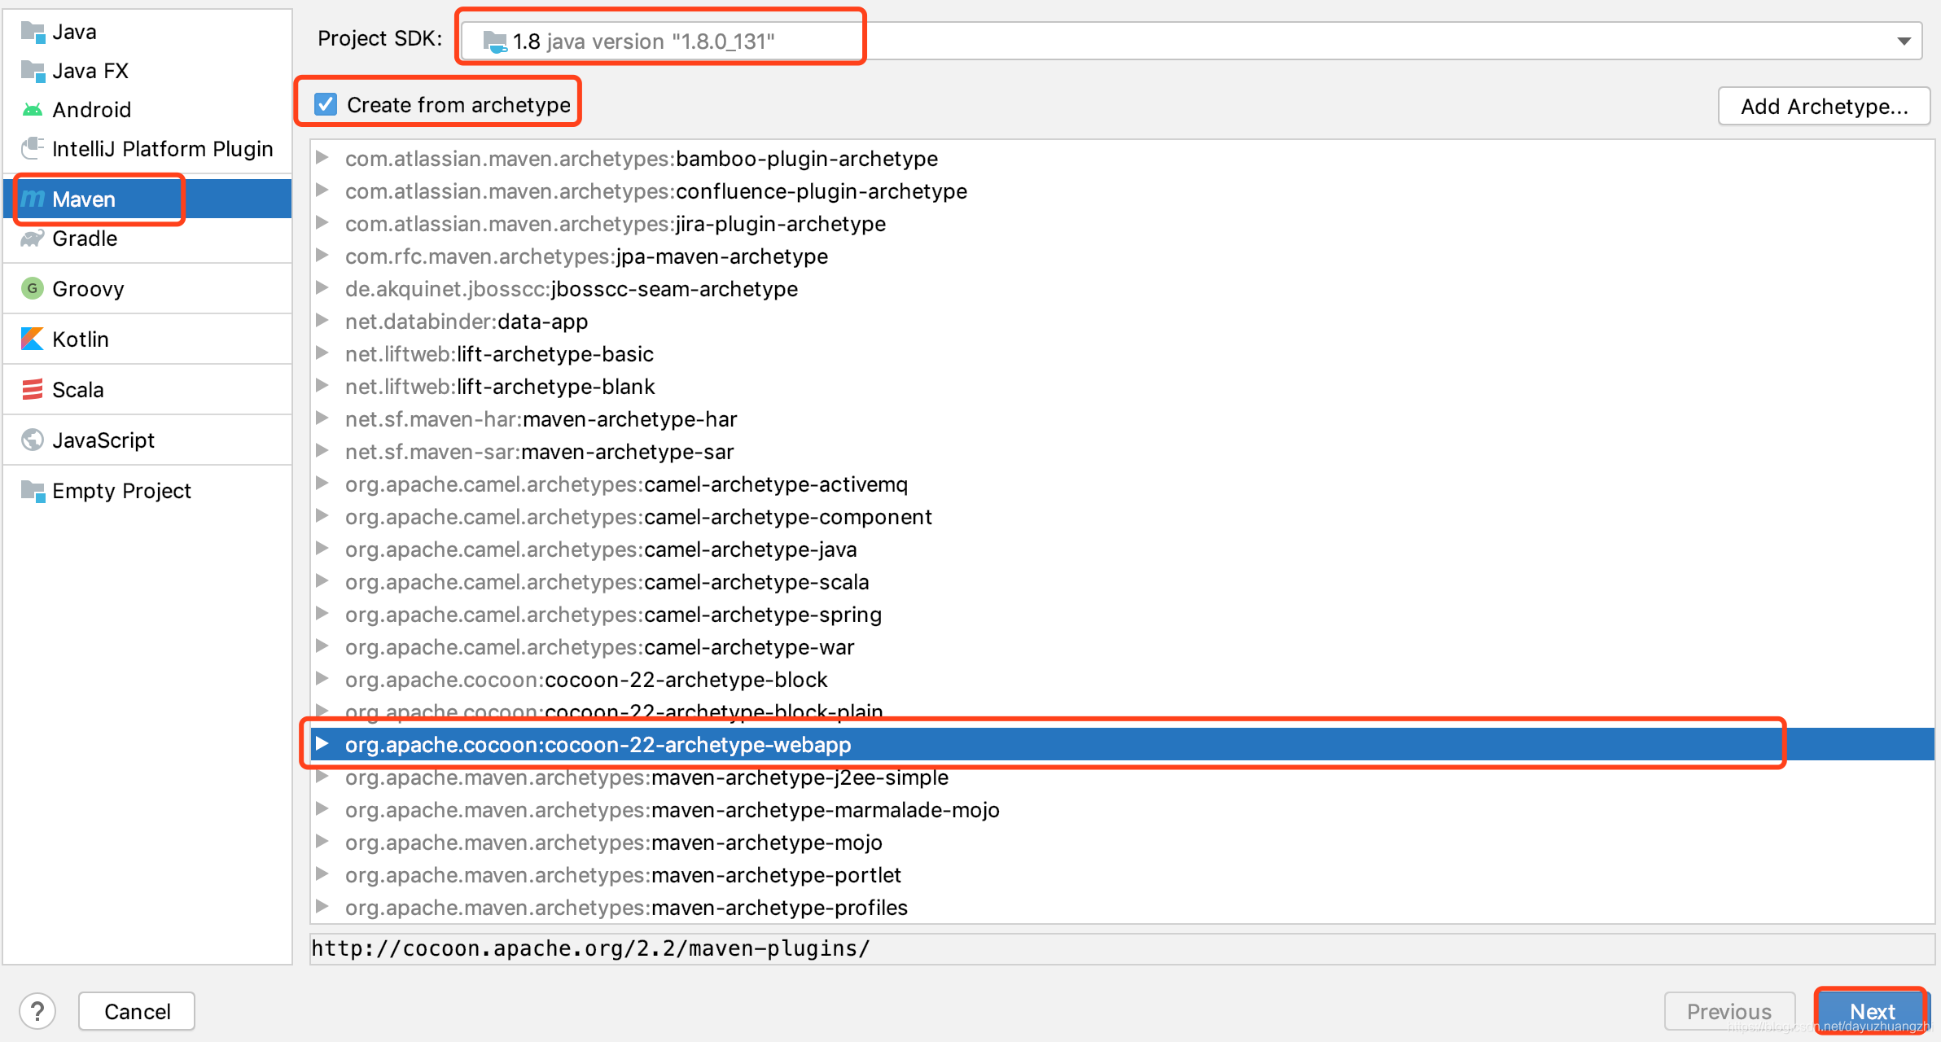Screen dimensions: 1941x1042
Task: Click the IntelliJ Platform Plugin icon
Action: (x=33, y=148)
